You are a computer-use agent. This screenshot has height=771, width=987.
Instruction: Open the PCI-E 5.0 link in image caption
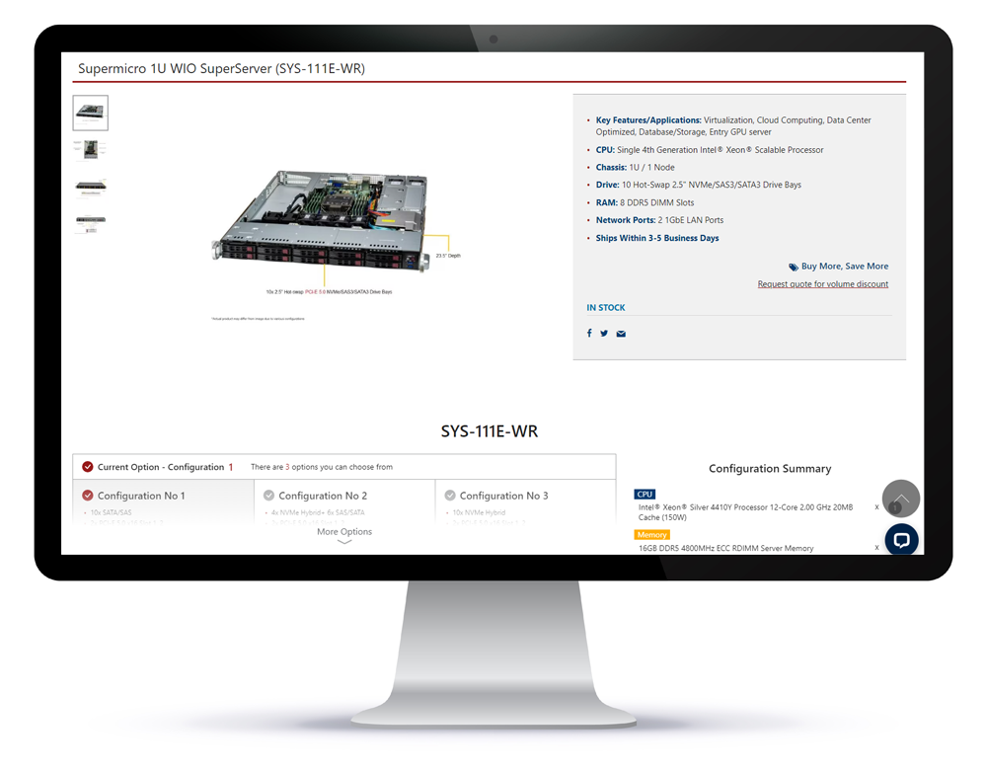tap(316, 292)
